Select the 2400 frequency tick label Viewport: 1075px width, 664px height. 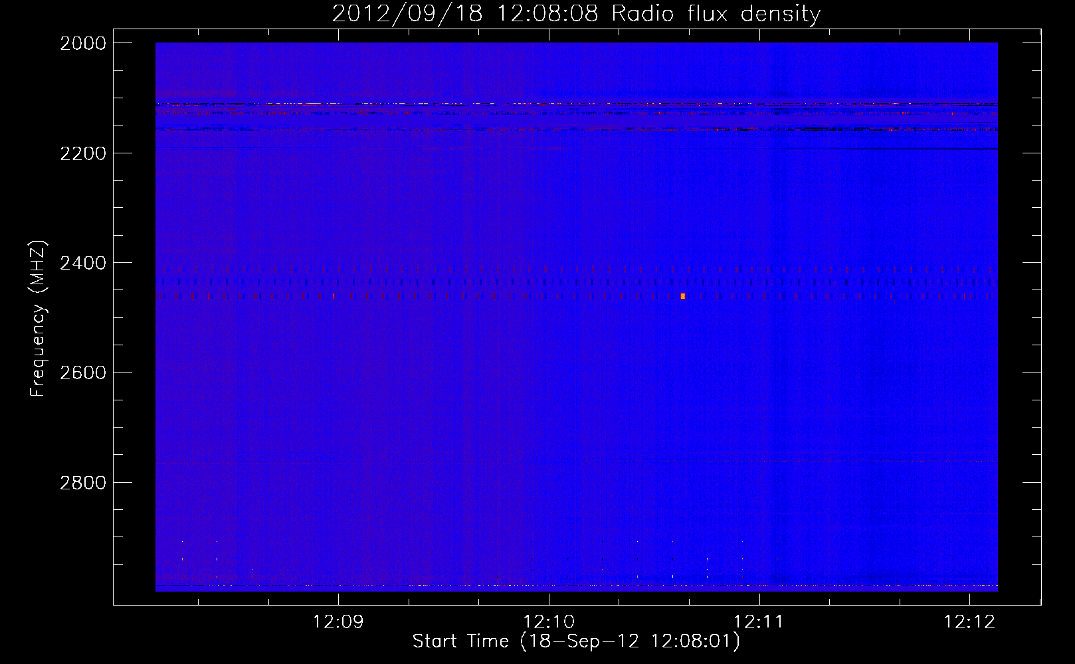point(82,263)
